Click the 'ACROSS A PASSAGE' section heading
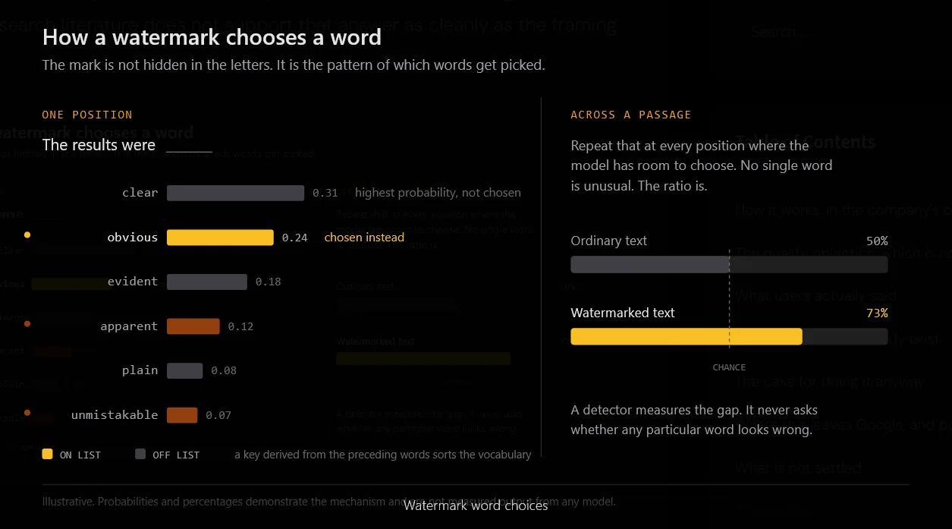The image size is (952, 529). click(631, 115)
